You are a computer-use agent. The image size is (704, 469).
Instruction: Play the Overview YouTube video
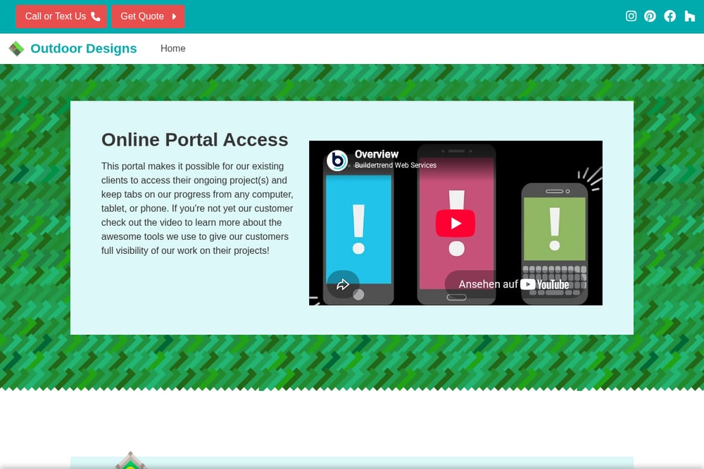455,224
